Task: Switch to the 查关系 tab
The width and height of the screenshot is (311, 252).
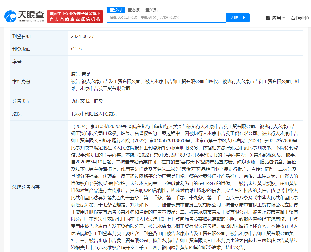Action: [152, 10]
